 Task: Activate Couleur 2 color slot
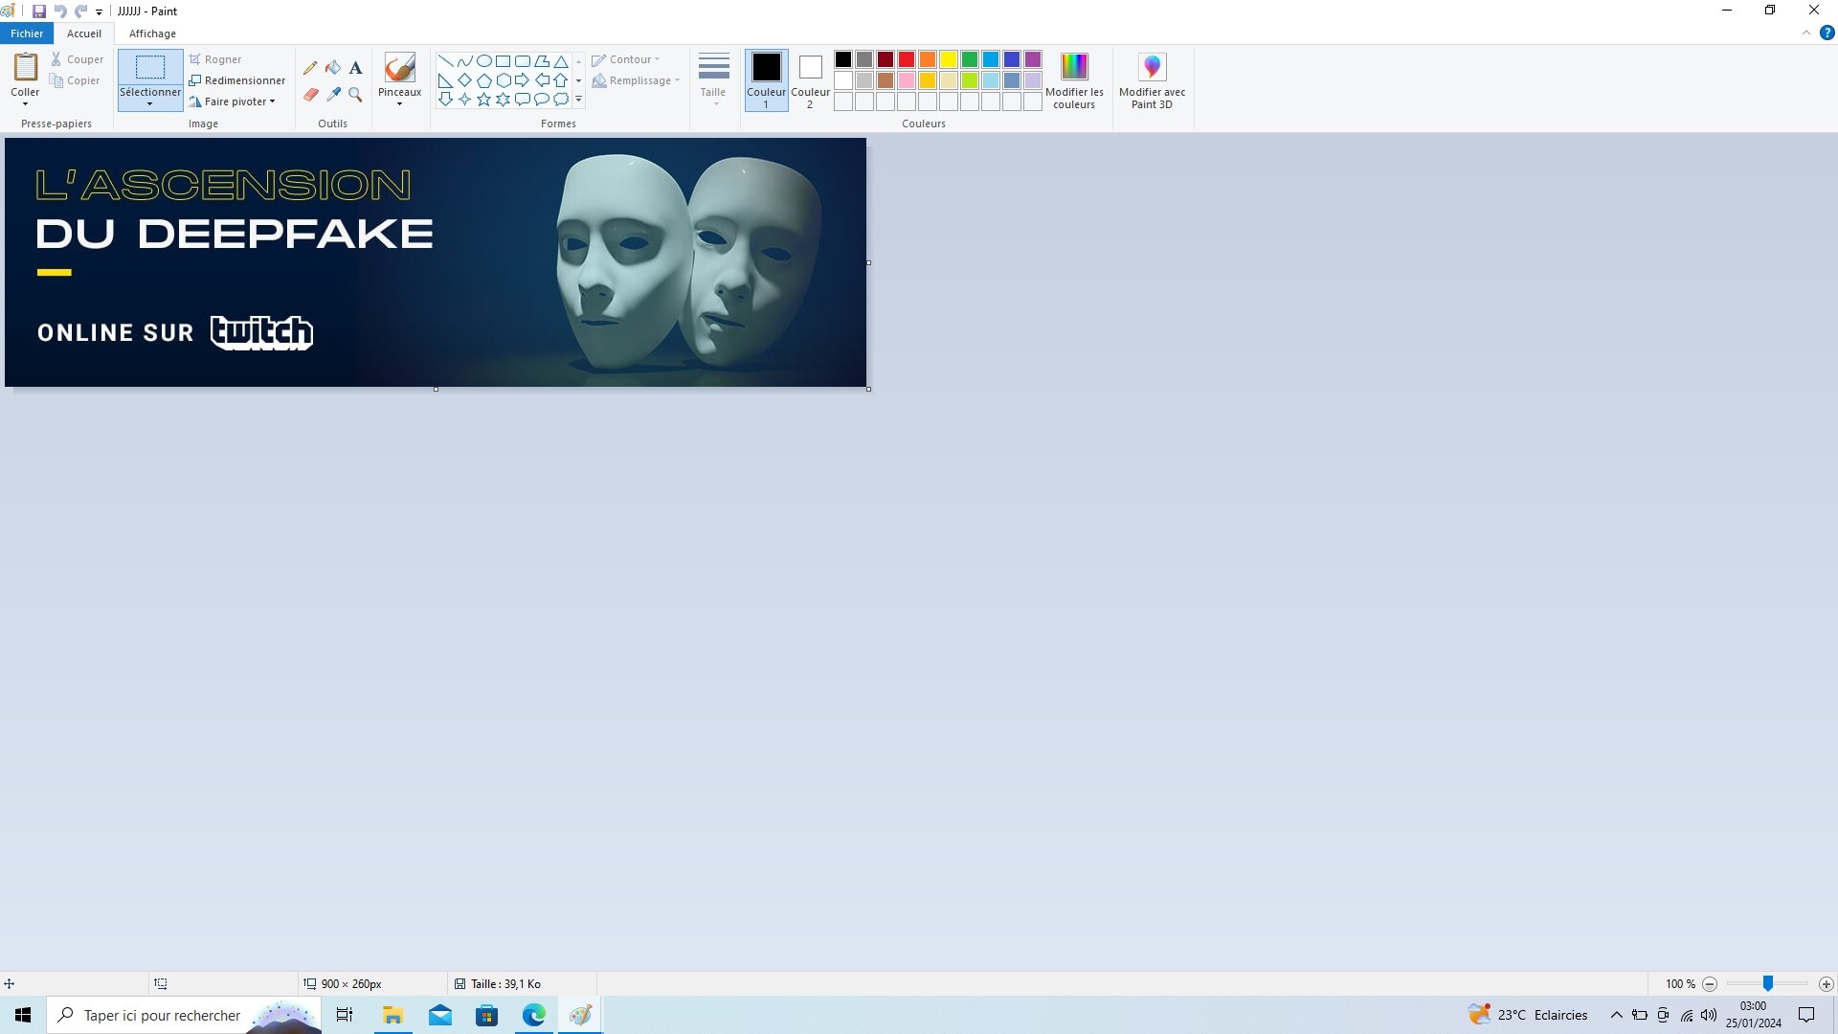click(x=810, y=79)
